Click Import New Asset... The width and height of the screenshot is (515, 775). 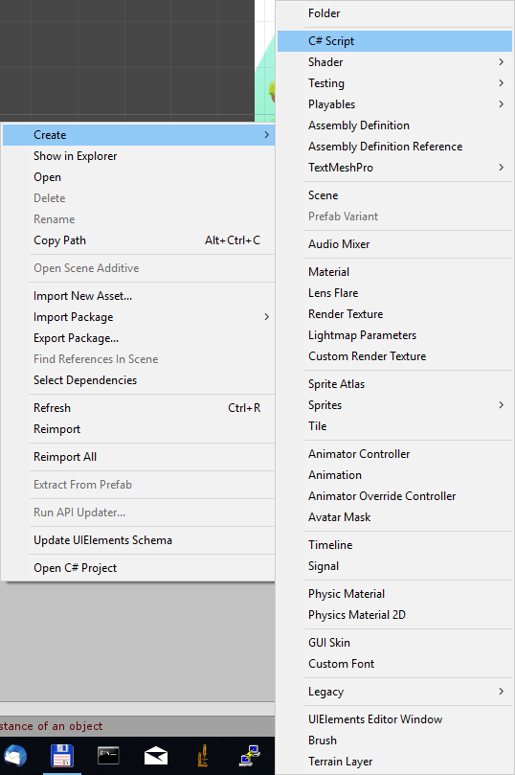139,296
